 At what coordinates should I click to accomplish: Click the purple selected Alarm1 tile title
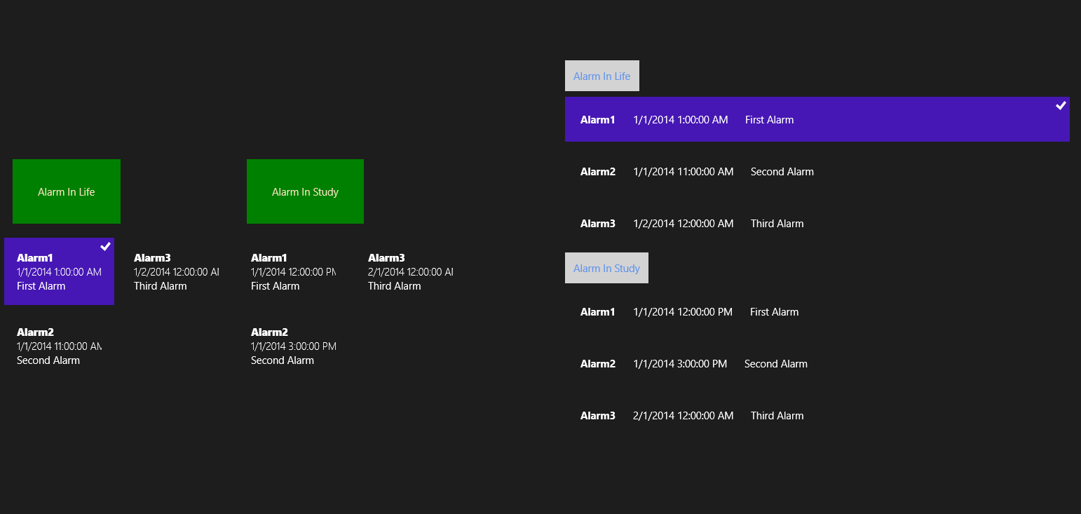(x=35, y=258)
